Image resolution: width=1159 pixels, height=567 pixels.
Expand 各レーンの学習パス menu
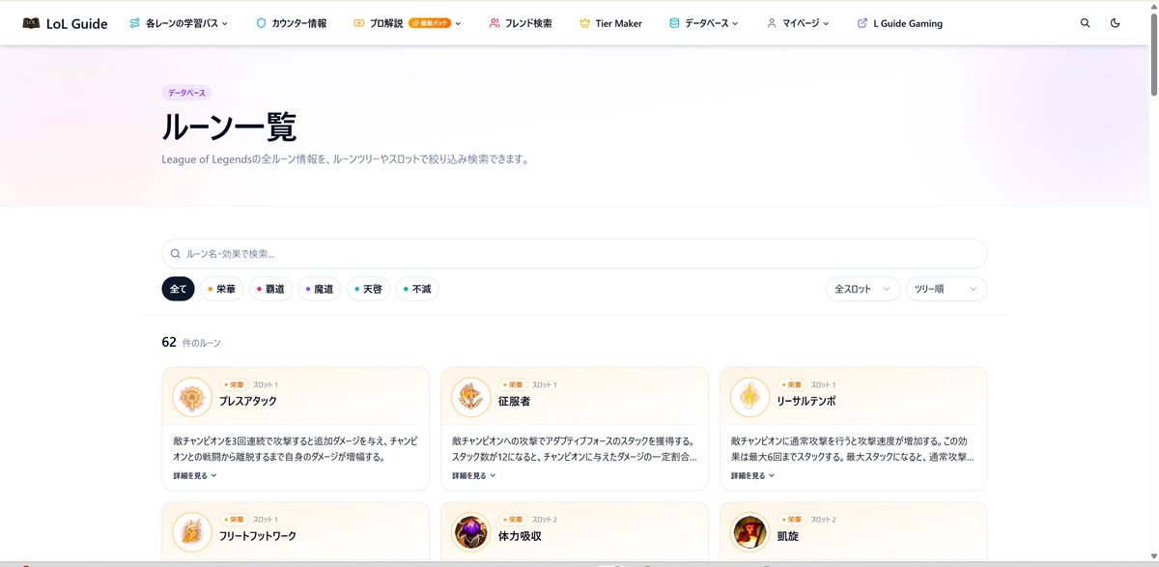[x=179, y=23]
